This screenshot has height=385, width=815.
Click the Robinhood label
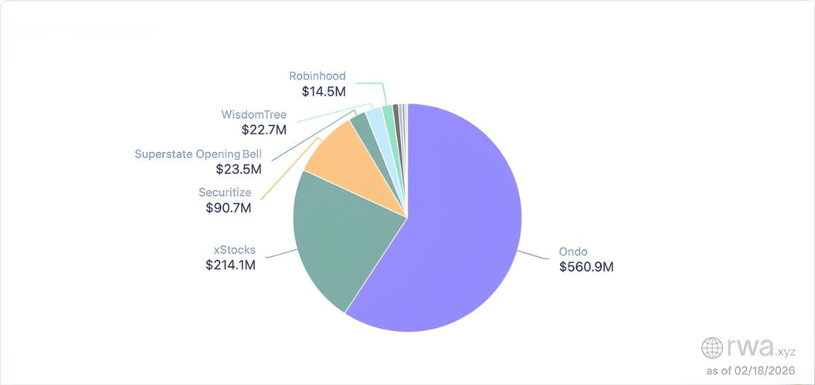pos(317,76)
